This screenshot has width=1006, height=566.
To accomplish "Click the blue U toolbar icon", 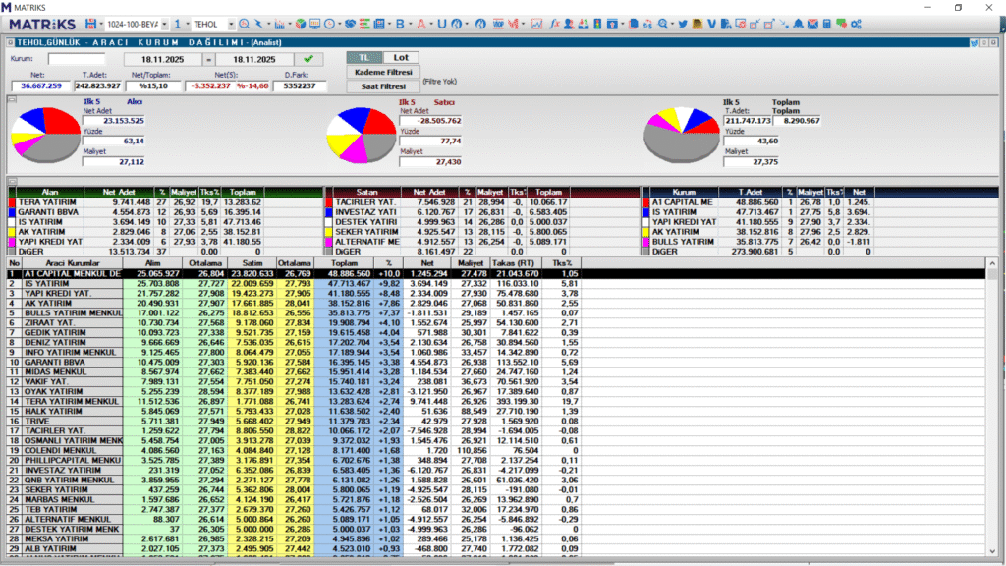I will click(x=442, y=24).
